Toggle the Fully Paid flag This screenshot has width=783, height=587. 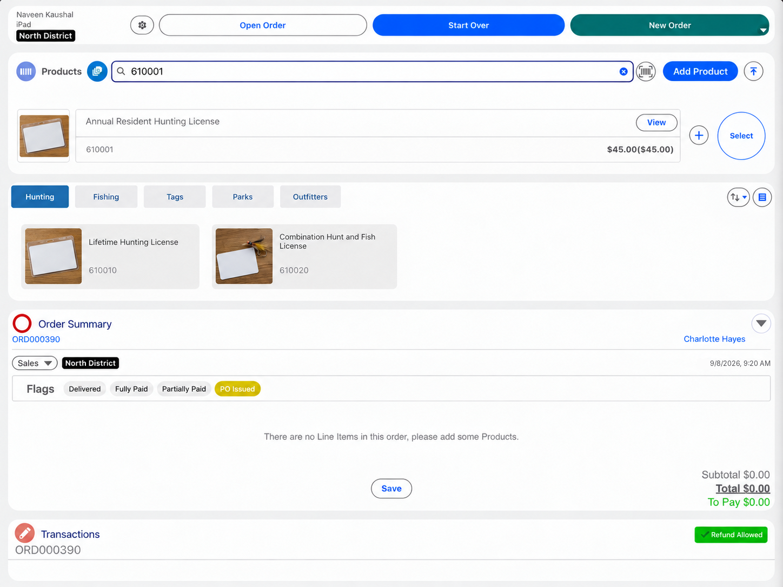coord(131,389)
